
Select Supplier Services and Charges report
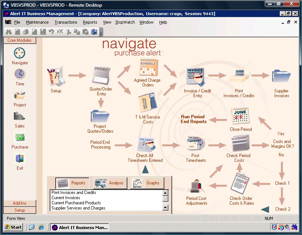[78, 208]
